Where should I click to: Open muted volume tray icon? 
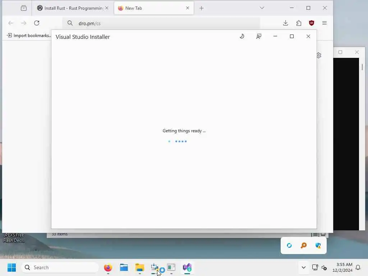(324, 267)
